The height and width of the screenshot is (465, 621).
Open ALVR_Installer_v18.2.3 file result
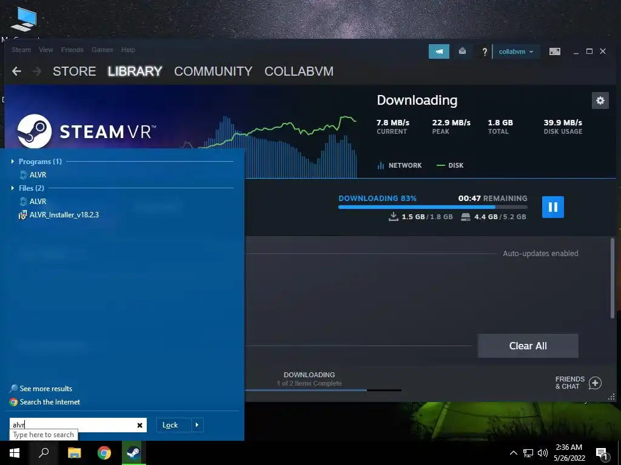click(59, 215)
